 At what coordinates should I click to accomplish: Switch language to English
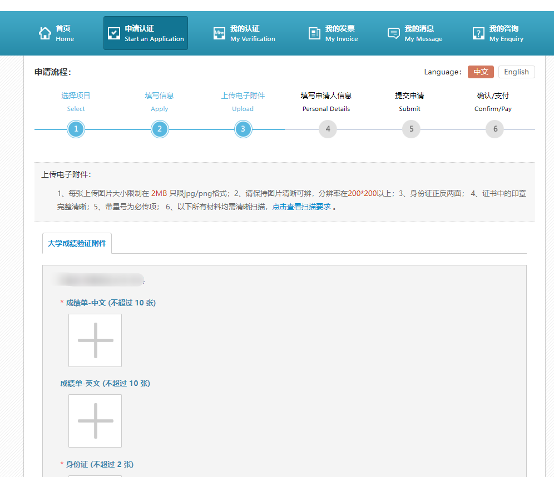[516, 72]
